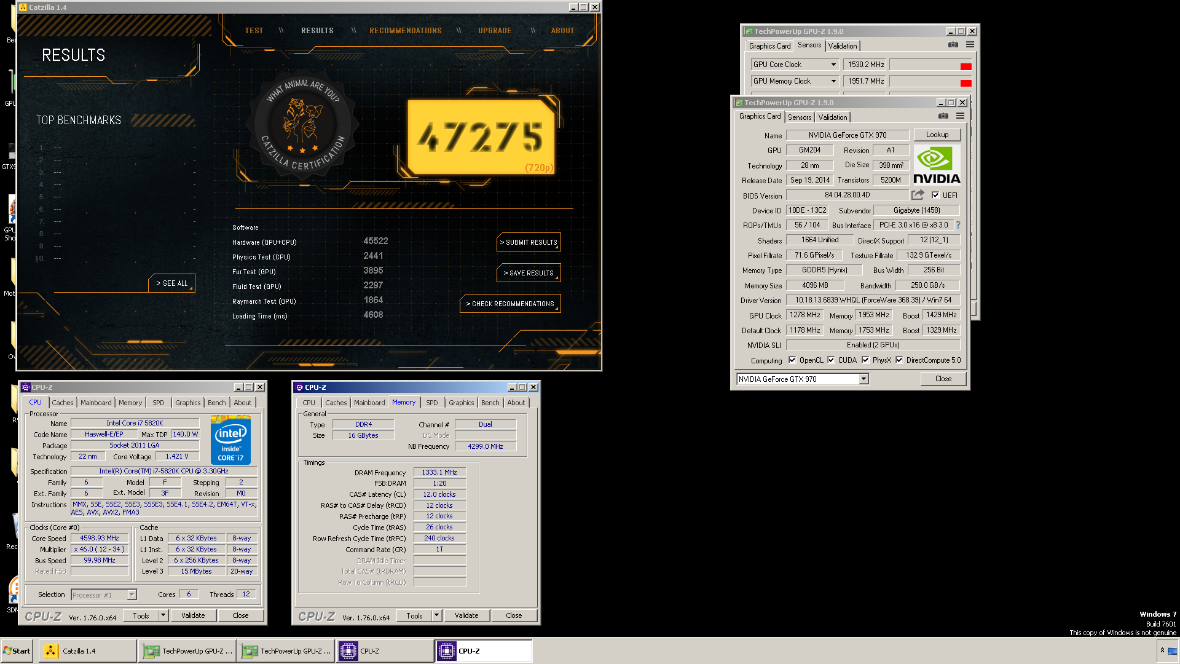This screenshot has height=664, width=1180.
Task: Click the SUBMIT RESULTS button
Action: point(529,242)
